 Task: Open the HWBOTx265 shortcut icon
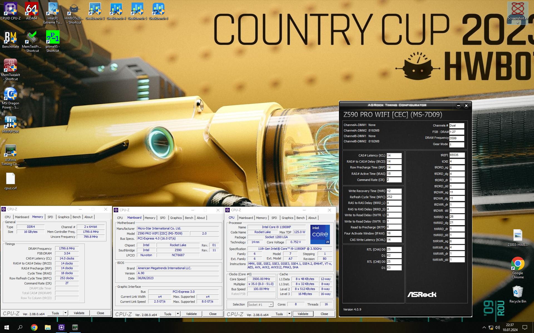point(74,13)
